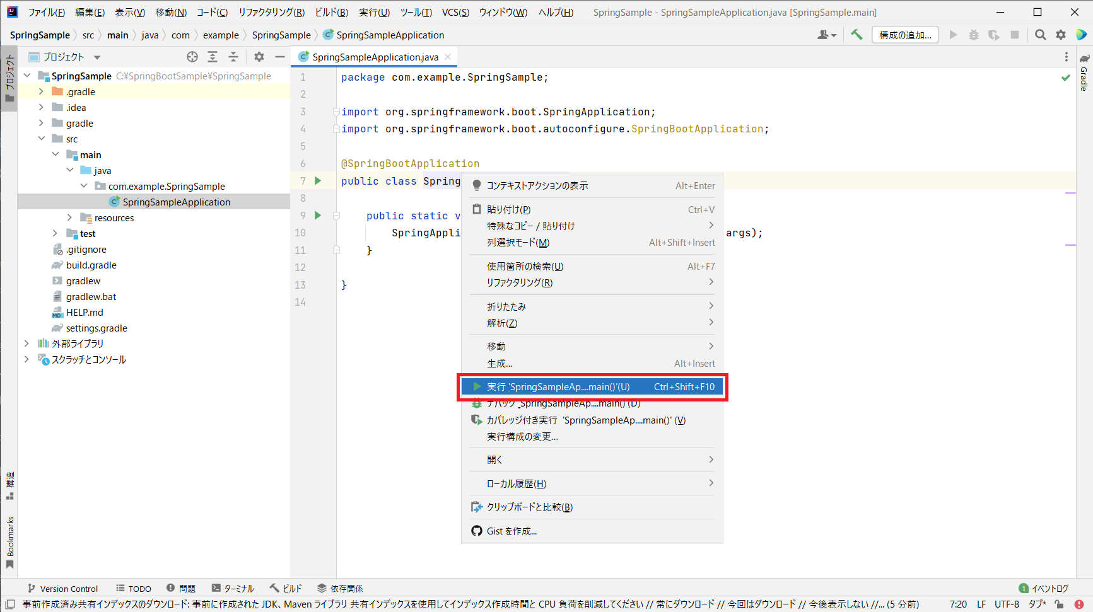Click 構成の追加 button

point(905,35)
